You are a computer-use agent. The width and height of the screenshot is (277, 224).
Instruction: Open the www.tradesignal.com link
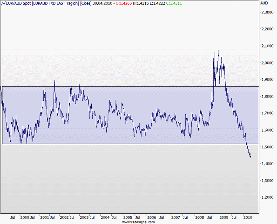click(139, 222)
